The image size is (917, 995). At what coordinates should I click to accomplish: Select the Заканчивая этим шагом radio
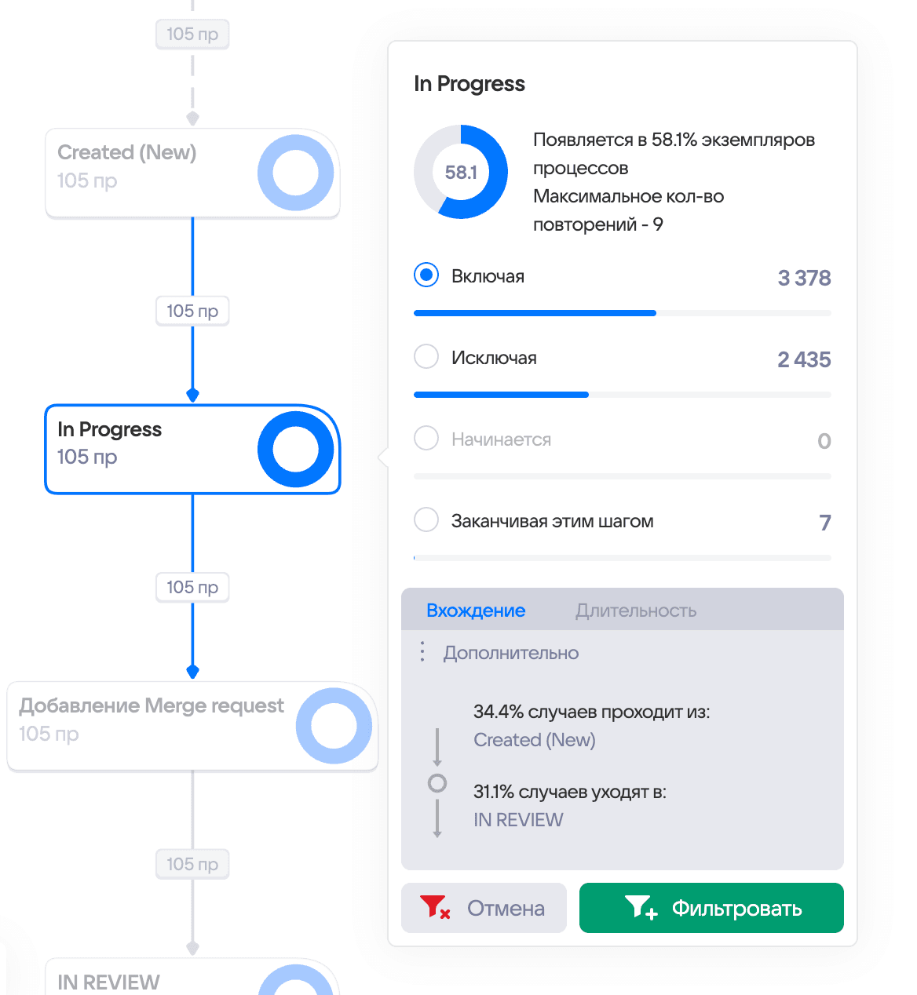point(426,520)
